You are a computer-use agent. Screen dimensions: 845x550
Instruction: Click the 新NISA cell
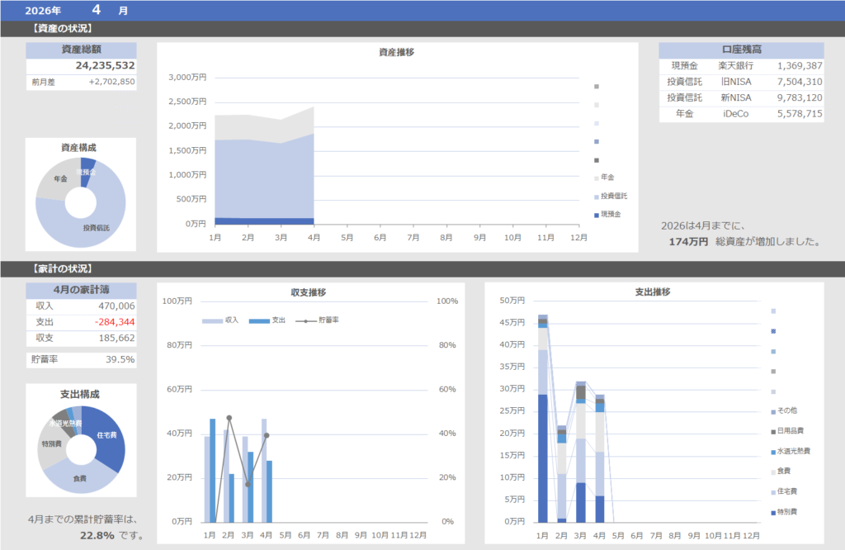pyautogui.click(x=736, y=97)
